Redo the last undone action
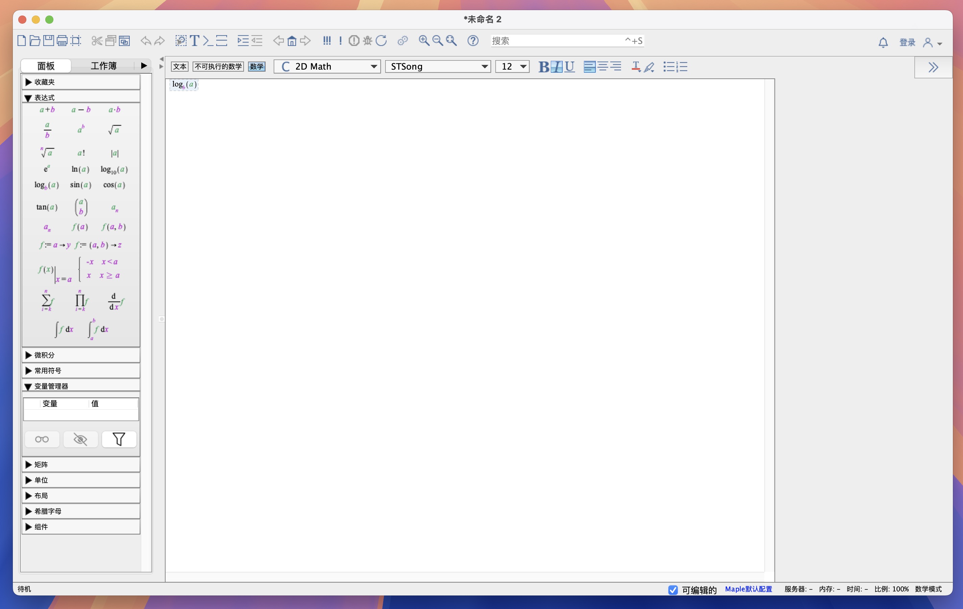This screenshot has width=963, height=609. click(159, 41)
